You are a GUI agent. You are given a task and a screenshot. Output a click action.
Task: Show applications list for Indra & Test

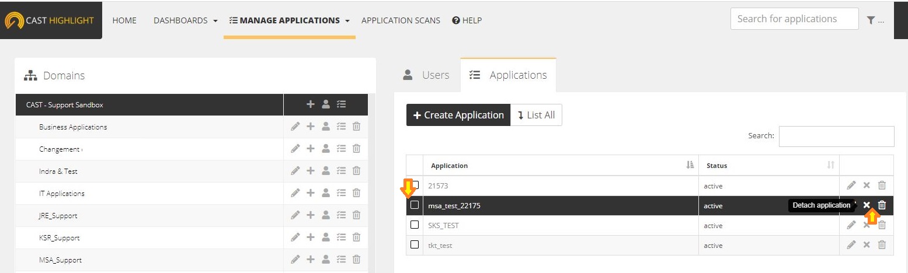coord(342,171)
